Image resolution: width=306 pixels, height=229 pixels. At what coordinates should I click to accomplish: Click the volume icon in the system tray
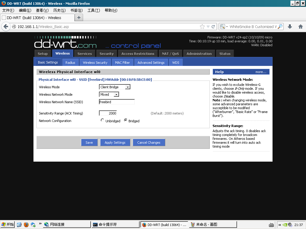tap(290, 225)
